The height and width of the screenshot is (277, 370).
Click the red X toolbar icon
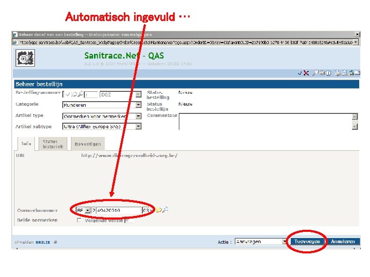pyautogui.click(x=306, y=73)
